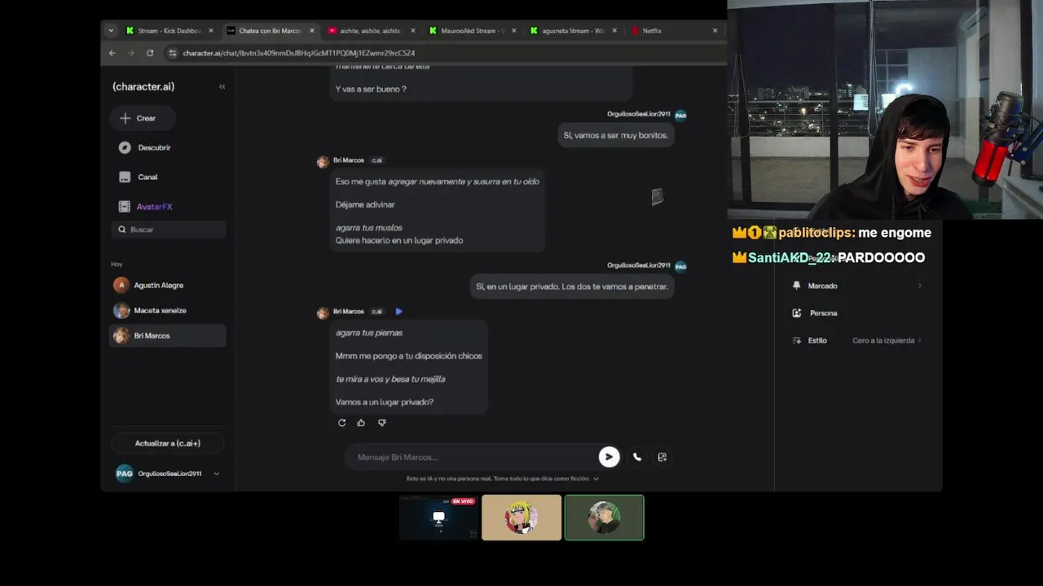Open the browser tab search dropdown

111,31
